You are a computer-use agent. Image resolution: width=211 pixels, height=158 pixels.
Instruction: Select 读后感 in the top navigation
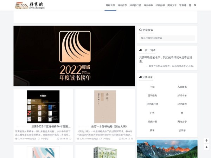coord(183,5)
